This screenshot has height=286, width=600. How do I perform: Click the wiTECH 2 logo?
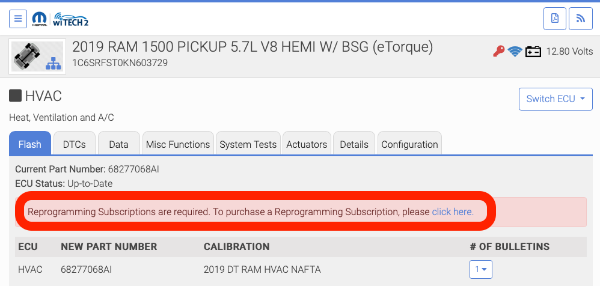point(70,18)
